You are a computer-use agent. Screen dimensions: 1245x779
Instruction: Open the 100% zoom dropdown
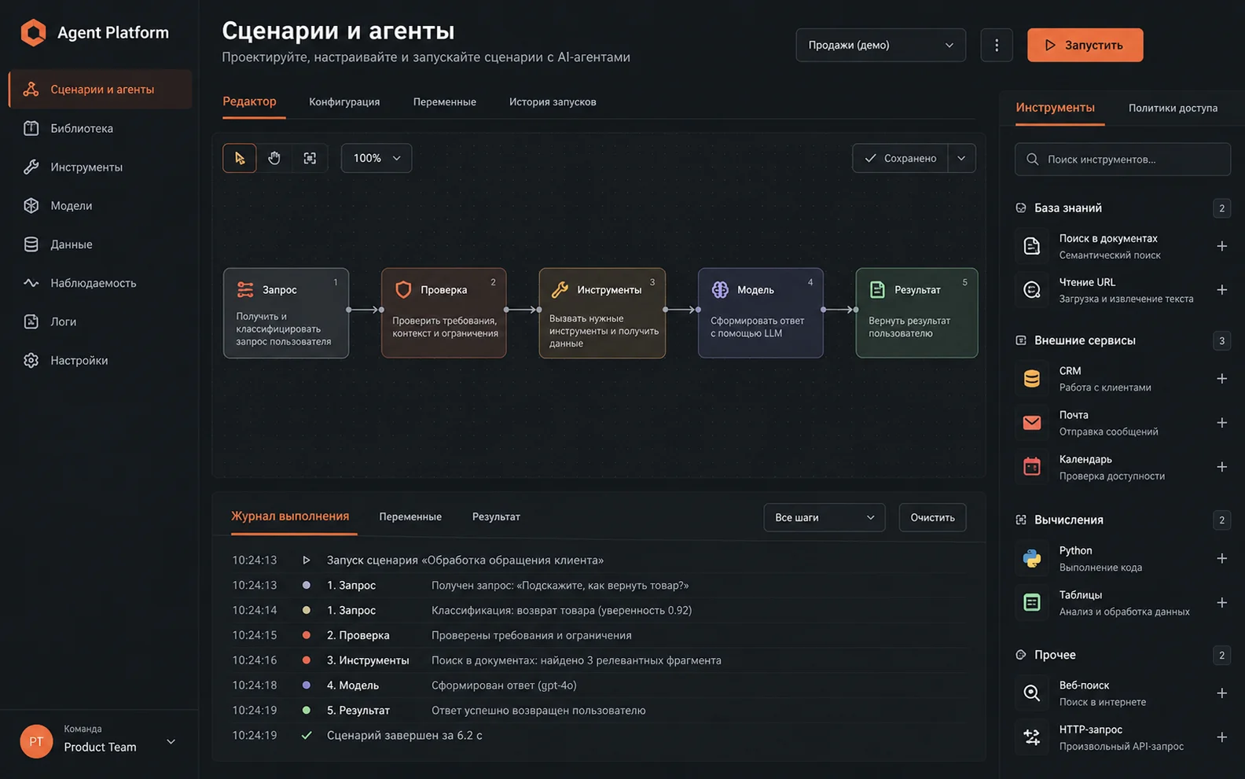(x=376, y=158)
